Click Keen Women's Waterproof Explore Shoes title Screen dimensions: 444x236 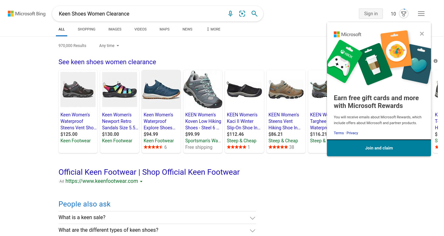coord(160,121)
